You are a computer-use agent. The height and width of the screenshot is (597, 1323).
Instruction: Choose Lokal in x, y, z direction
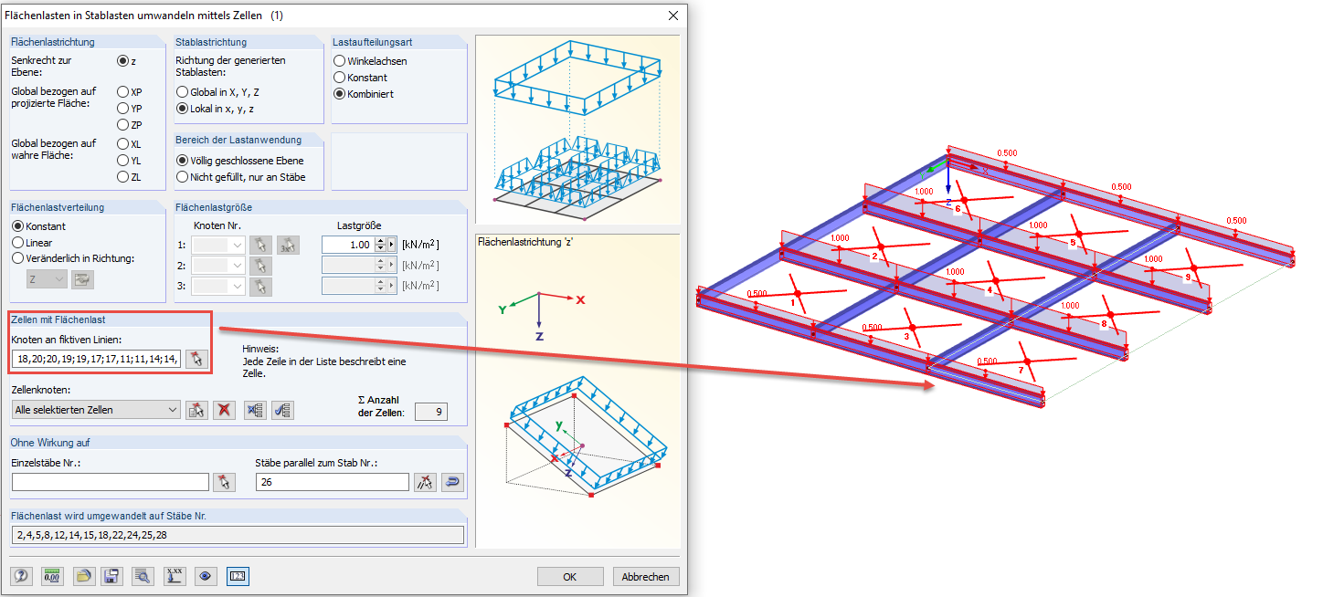point(183,109)
